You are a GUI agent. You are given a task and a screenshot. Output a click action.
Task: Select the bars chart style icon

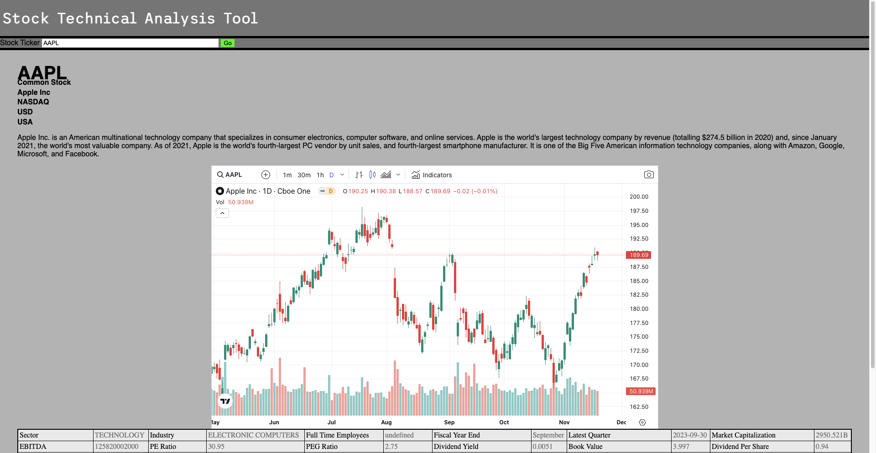coord(359,175)
